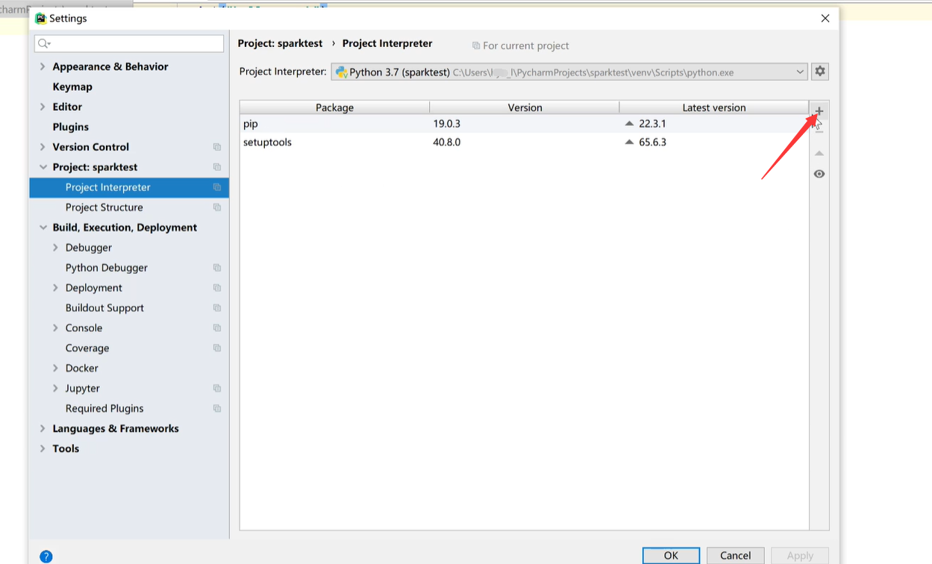Viewport: 932px width, 564px height.
Task: Select Buildout Support item
Action: [x=104, y=308]
